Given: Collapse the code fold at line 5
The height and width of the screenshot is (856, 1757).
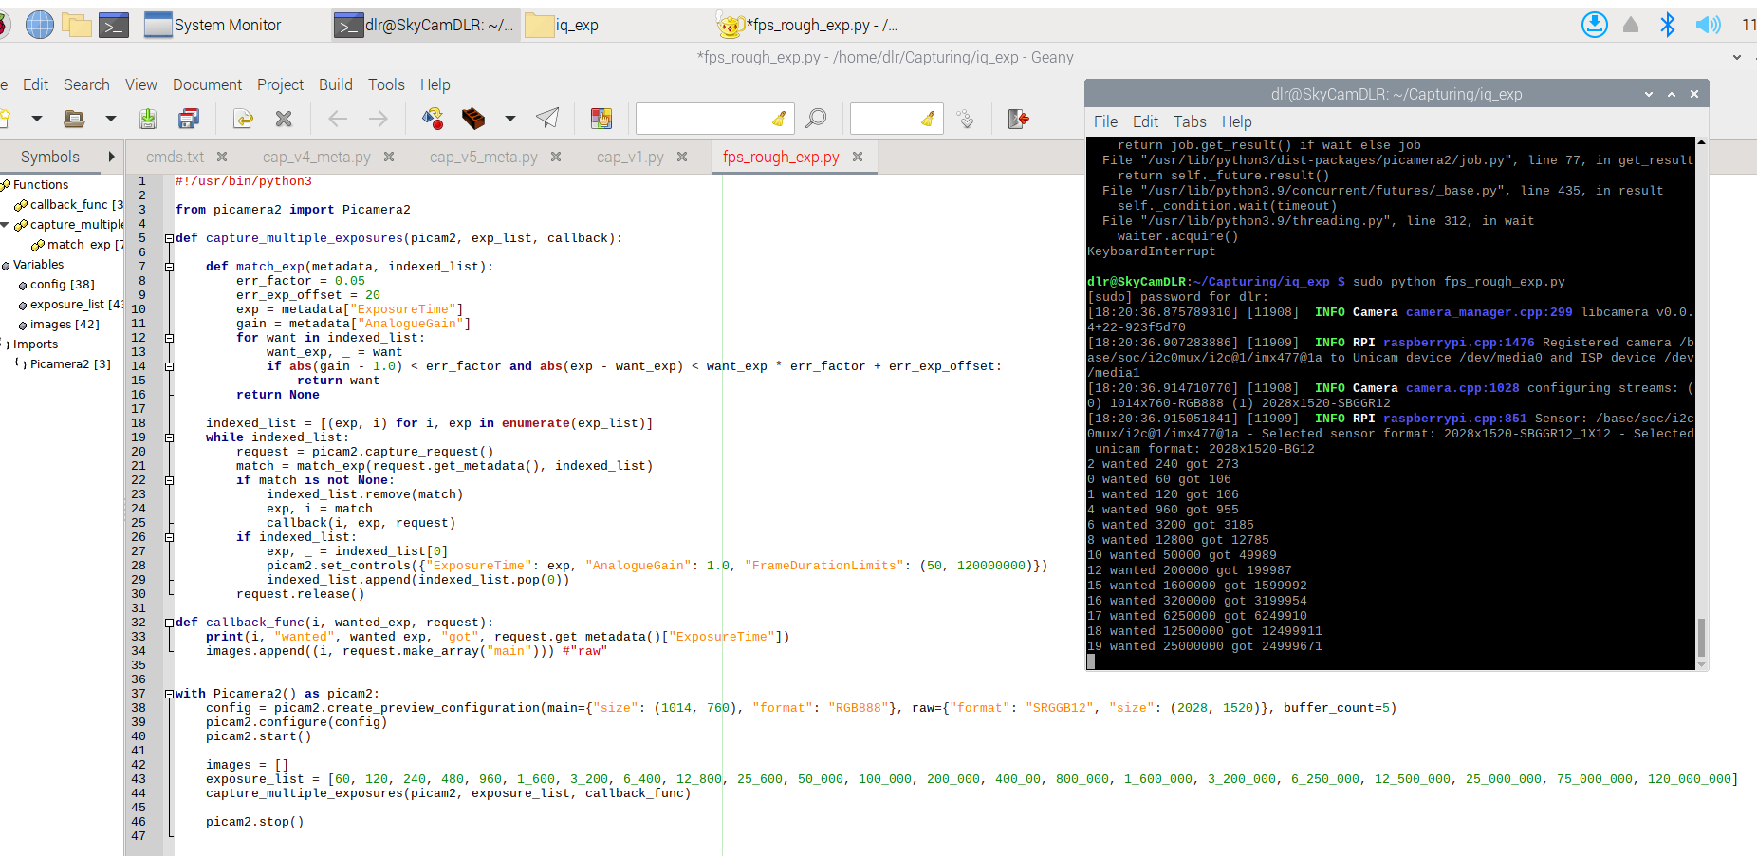Looking at the screenshot, I should (169, 237).
